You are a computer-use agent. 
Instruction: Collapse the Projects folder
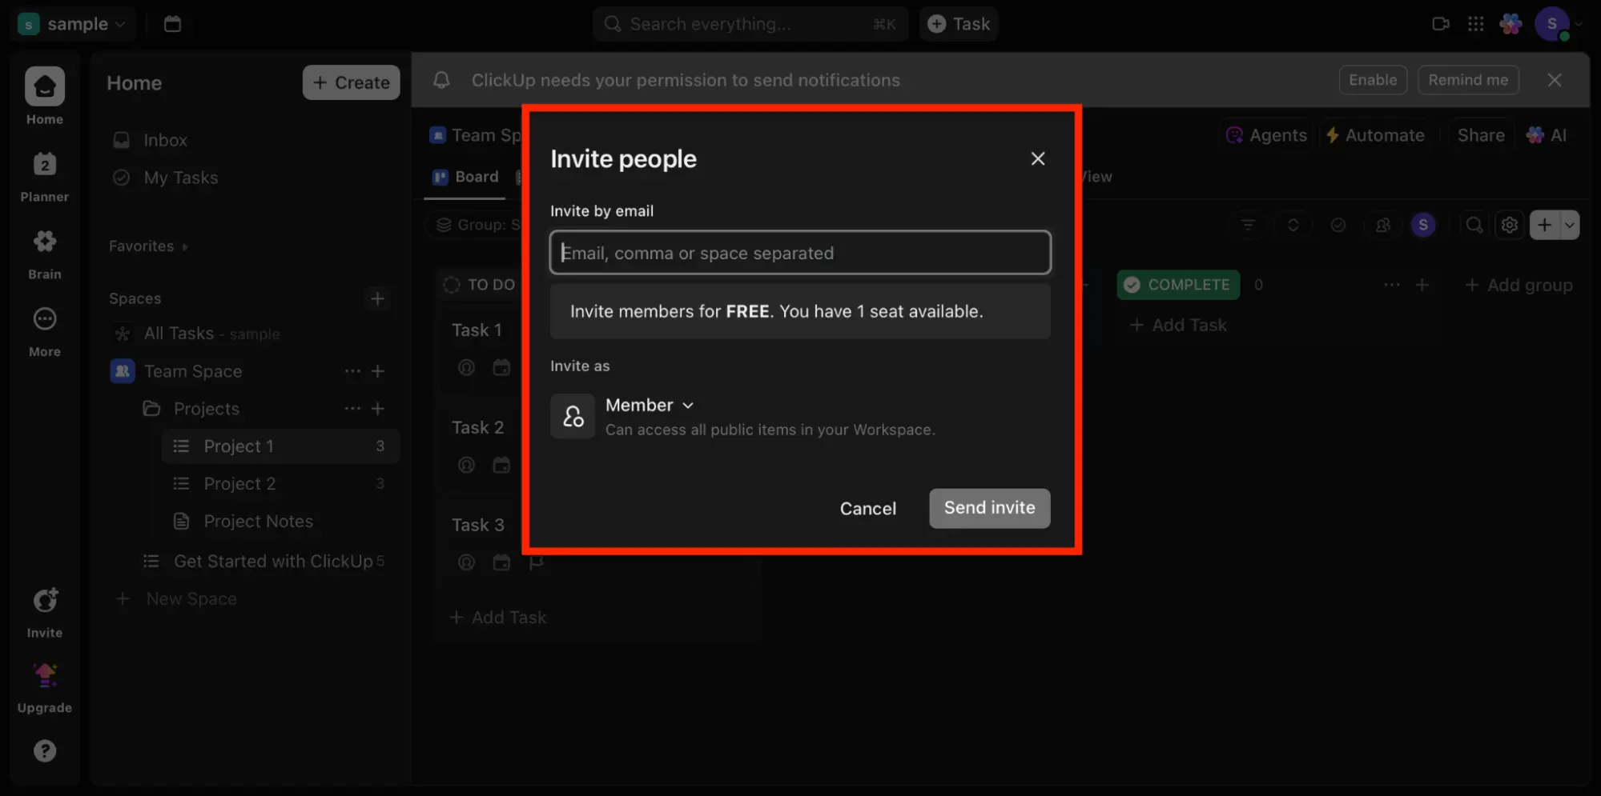151,409
